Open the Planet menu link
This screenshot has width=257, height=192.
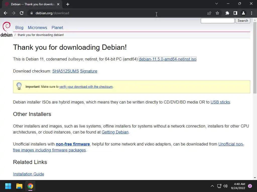(x=57, y=27)
